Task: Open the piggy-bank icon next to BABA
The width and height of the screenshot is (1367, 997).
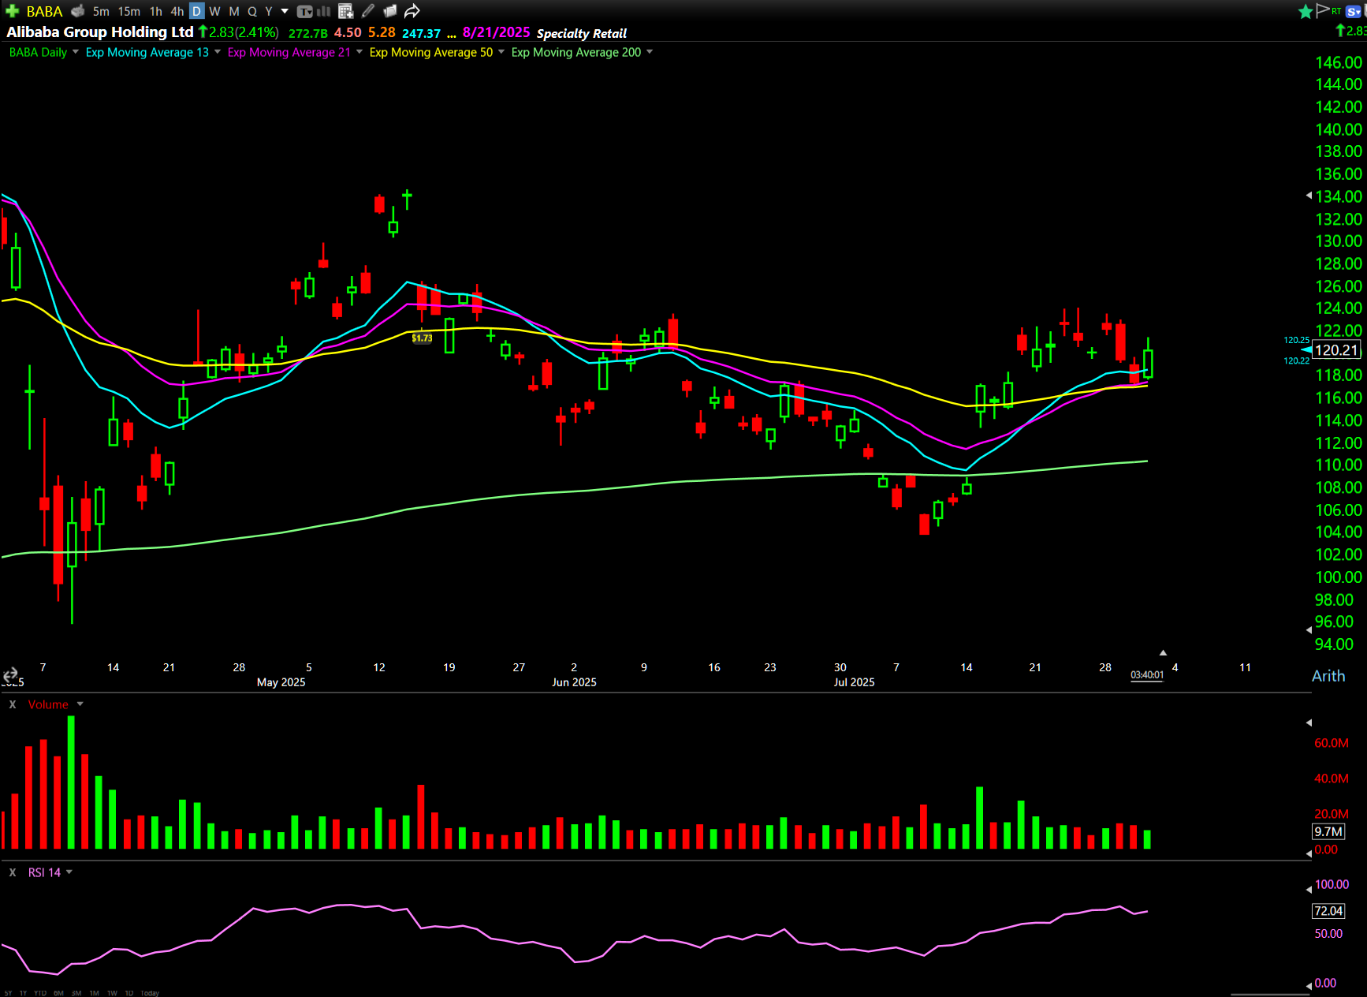Action: 77,11
